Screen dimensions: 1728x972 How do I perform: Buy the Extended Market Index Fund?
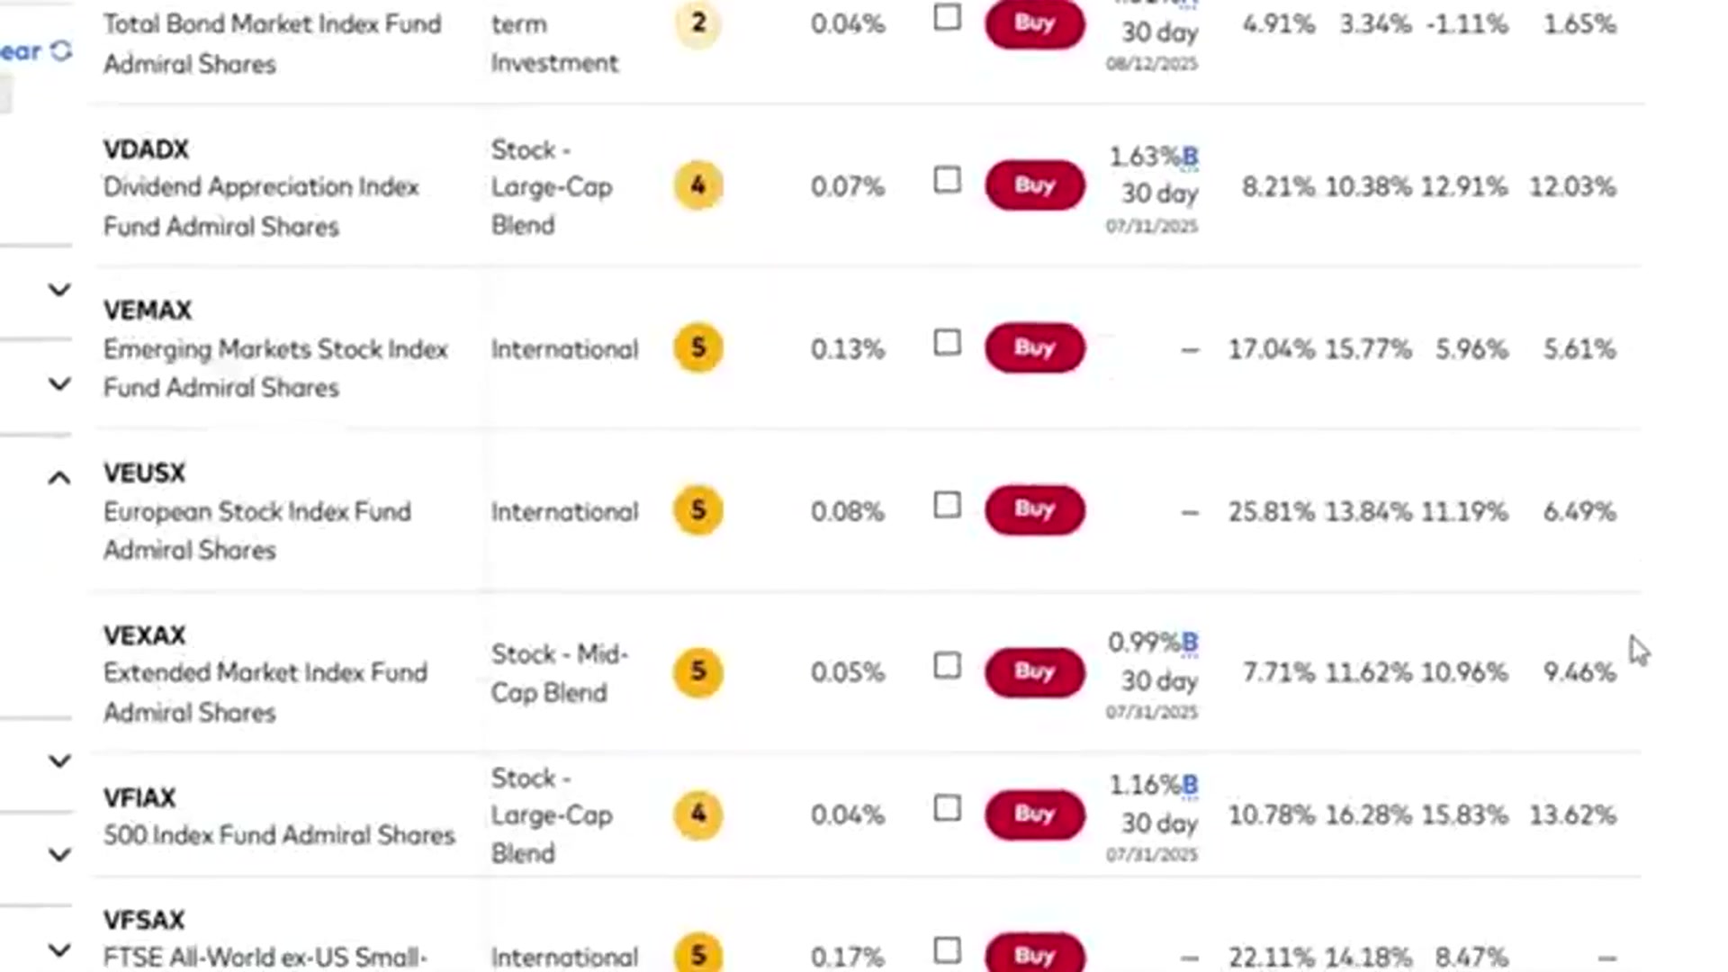[1035, 671]
